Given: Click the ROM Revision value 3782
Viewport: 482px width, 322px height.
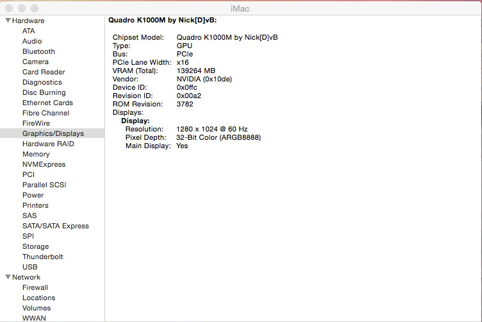Looking at the screenshot, I should point(185,104).
